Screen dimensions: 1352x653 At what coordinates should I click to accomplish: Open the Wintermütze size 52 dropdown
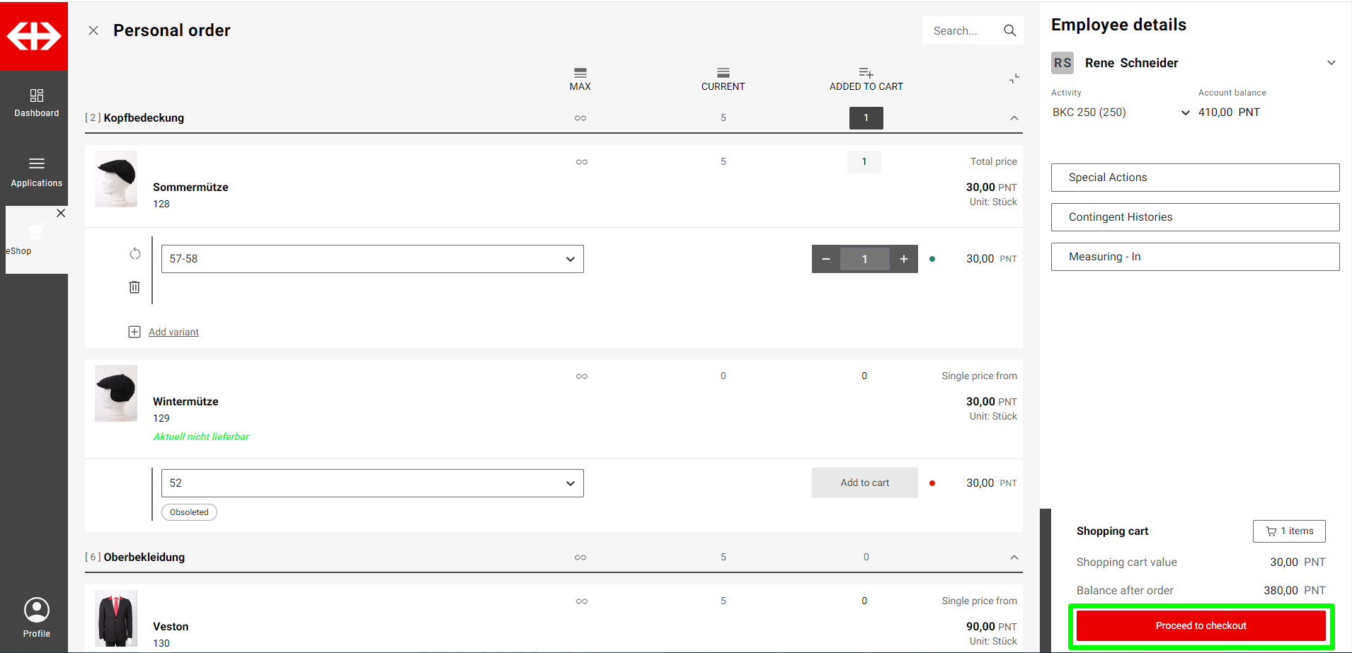pos(372,483)
